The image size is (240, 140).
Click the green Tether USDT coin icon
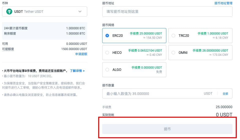point(9,12)
